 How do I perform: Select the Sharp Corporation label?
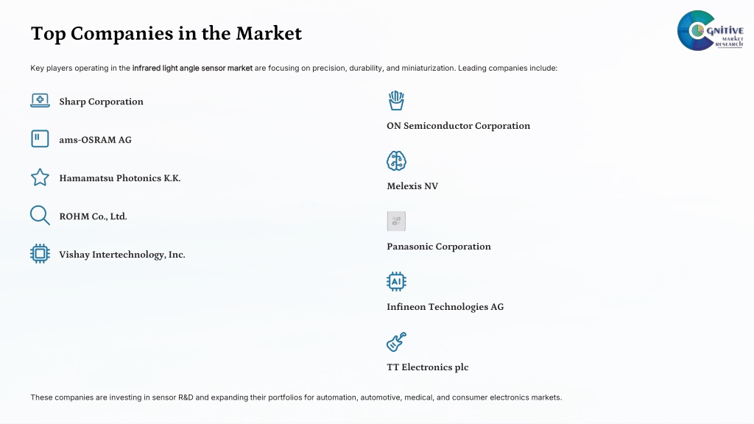(x=101, y=102)
